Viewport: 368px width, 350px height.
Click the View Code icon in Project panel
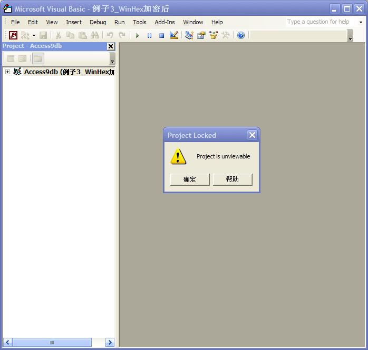pos(11,58)
